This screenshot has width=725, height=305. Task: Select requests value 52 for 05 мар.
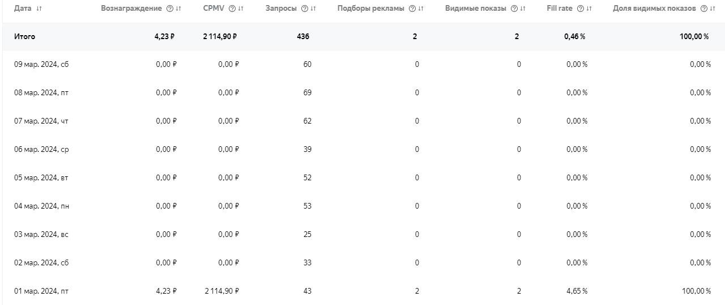pyautogui.click(x=307, y=178)
